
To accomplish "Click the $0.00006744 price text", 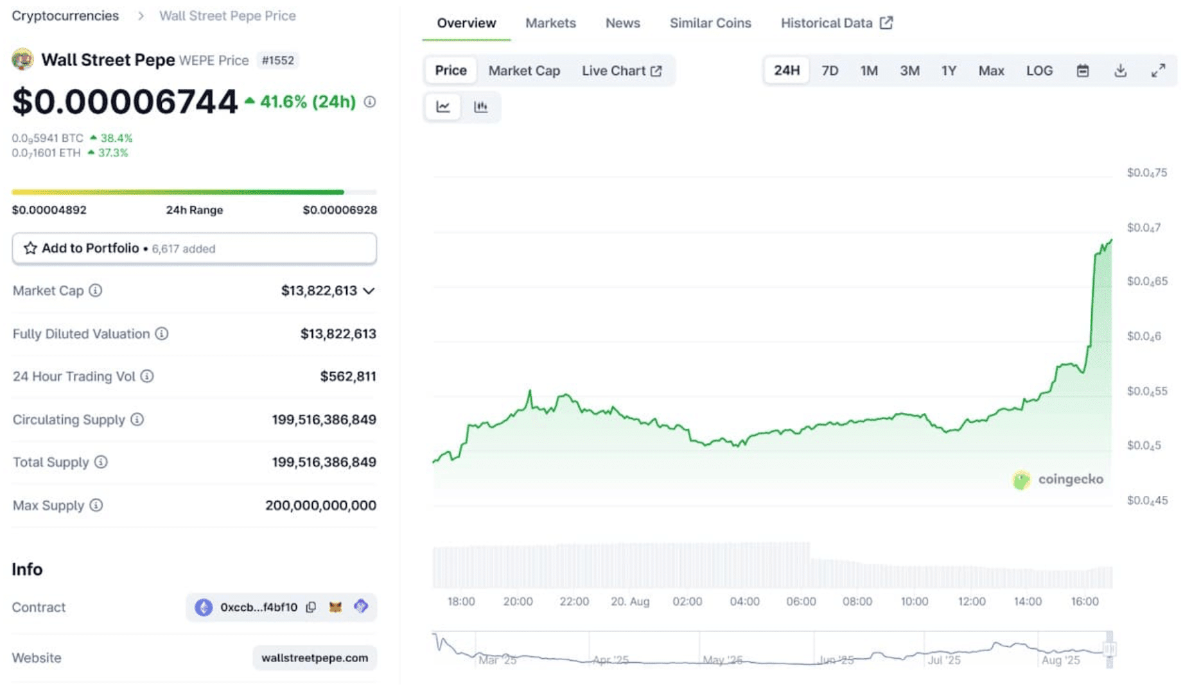I will pyautogui.click(x=125, y=102).
